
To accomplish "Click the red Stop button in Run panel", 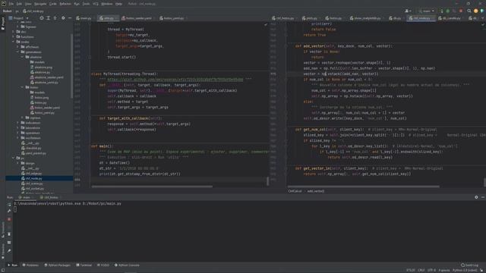I will [9, 219].
